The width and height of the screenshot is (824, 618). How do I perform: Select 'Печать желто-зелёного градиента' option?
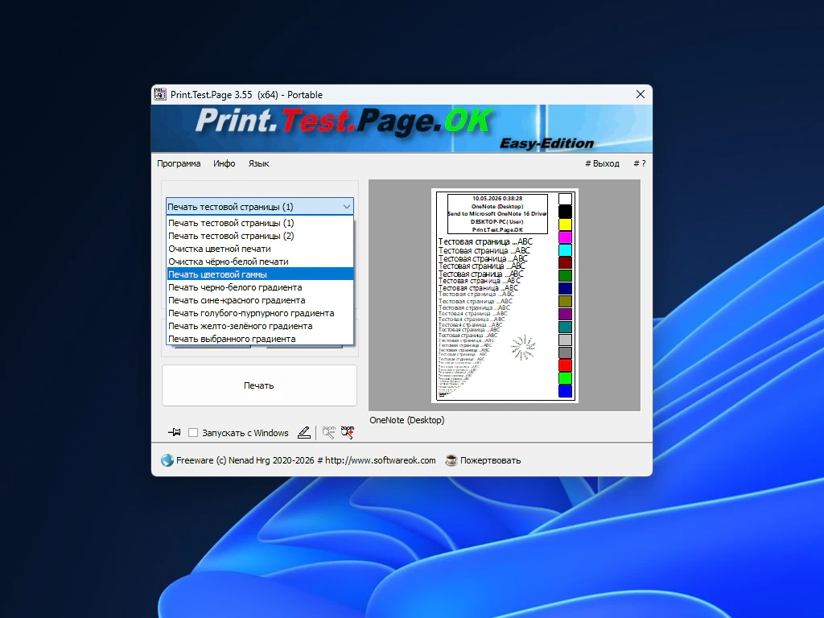(x=260, y=326)
